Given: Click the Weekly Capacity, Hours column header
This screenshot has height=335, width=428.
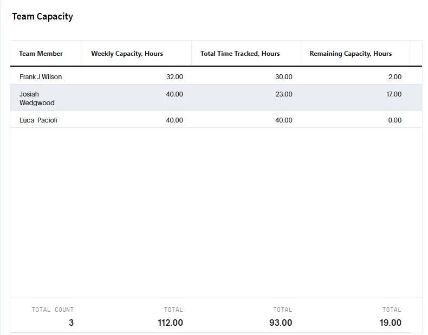Looking at the screenshot, I should 127,54.
